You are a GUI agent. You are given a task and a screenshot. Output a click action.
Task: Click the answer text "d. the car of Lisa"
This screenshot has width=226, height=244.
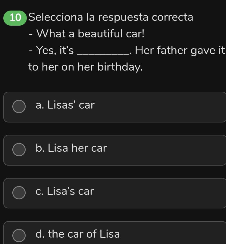click(x=77, y=234)
